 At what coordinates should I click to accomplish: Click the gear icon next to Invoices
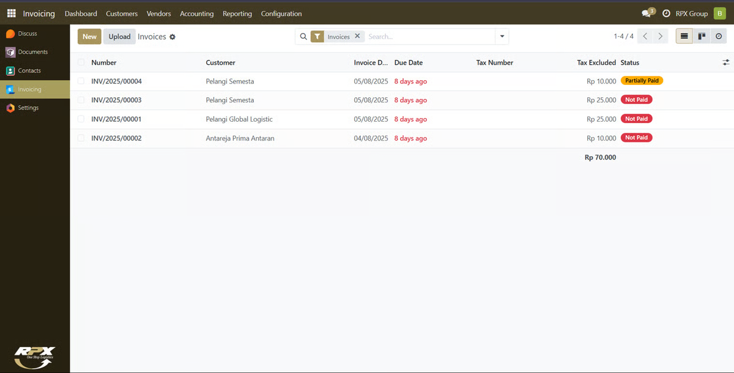point(172,37)
